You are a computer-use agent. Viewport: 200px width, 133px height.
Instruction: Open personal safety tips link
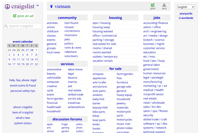coord(23,91)
